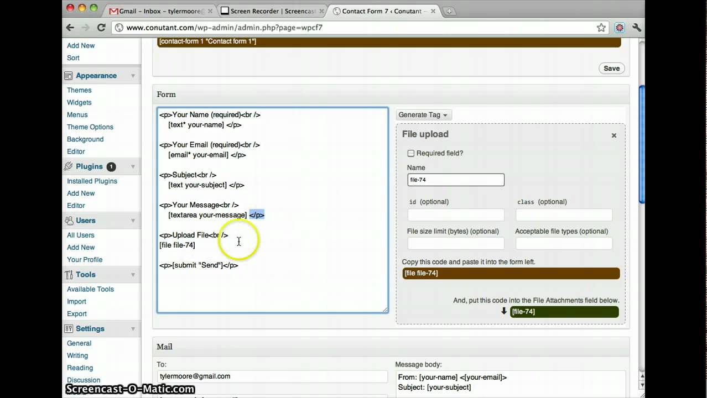707x398 pixels.
Task: Open Themes in the sidebar
Action: pos(79,90)
